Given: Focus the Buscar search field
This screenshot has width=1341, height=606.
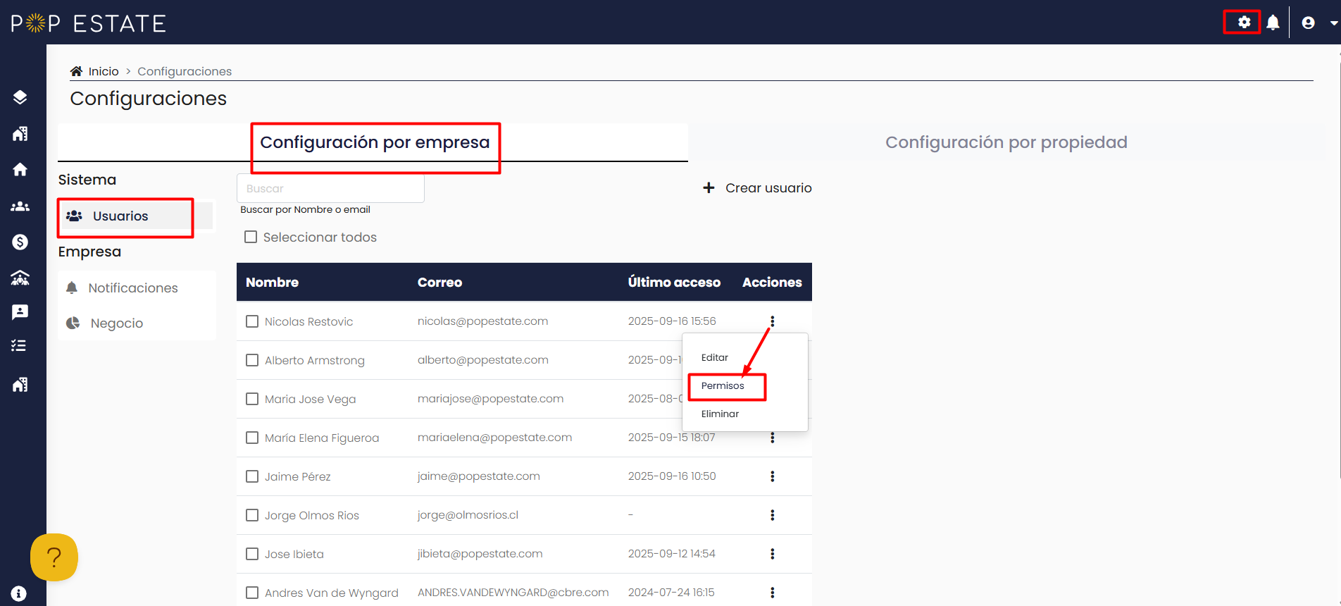Looking at the screenshot, I should pyautogui.click(x=330, y=188).
